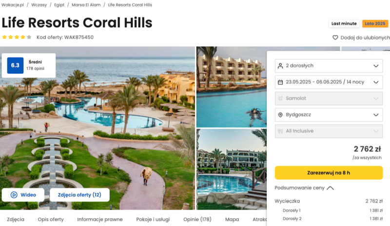Screen dimensions: 390x226
Task: Select the Opinie (178) tab
Action: [197, 219]
